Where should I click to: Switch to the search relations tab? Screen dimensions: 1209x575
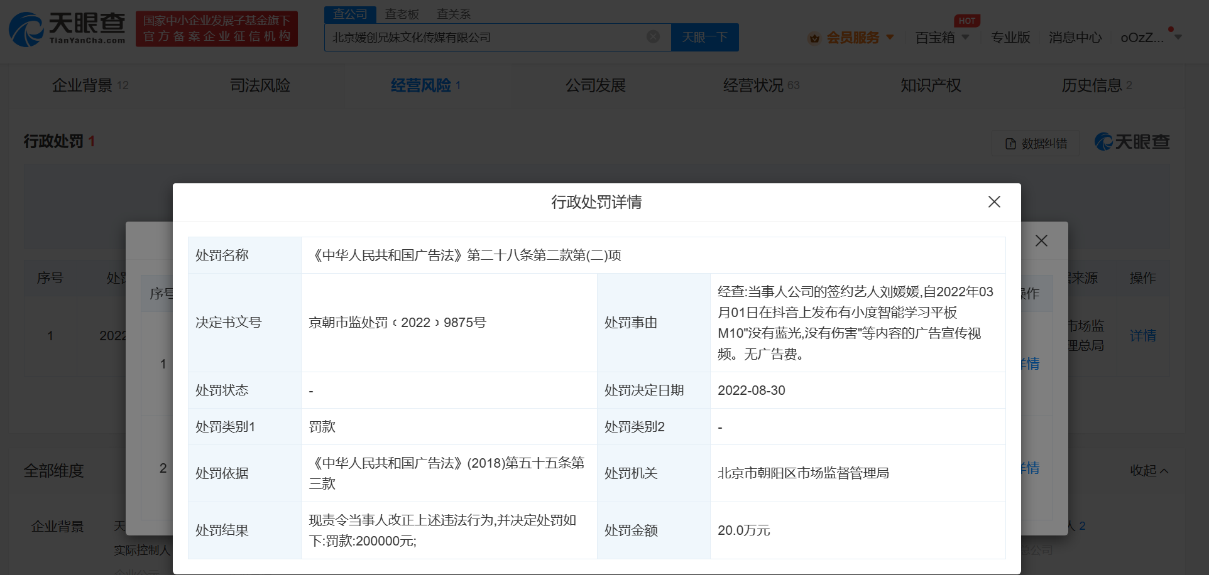coord(453,14)
